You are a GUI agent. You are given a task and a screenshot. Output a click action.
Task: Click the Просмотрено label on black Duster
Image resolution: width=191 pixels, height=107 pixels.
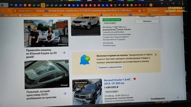pyautogui.click(x=81, y=82)
